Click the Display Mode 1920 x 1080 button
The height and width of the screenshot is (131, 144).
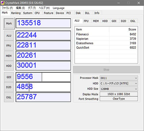coord(119,94)
